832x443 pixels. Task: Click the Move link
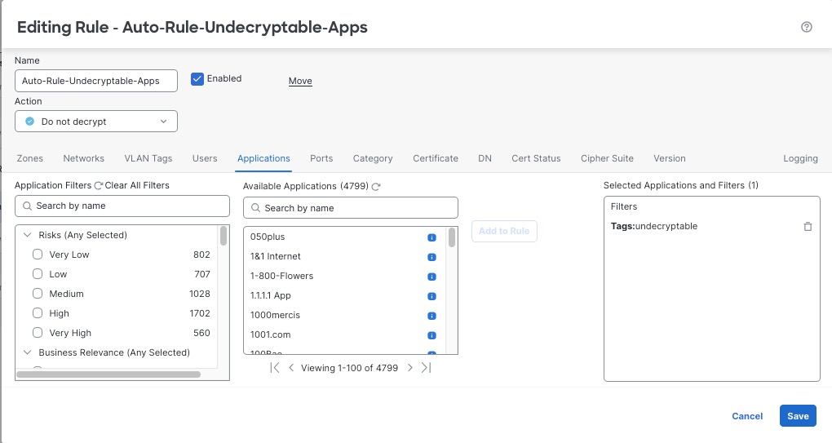(300, 81)
